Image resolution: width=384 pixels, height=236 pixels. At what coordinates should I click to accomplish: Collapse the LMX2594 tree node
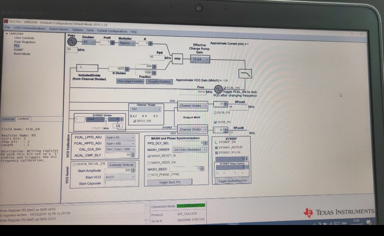pyautogui.click(x=6, y=33)
